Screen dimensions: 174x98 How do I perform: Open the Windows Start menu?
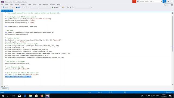(x=3, y=96)
